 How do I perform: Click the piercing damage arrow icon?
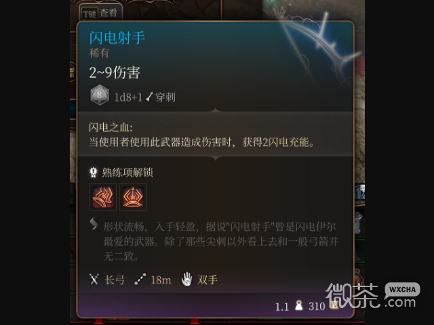149,97
